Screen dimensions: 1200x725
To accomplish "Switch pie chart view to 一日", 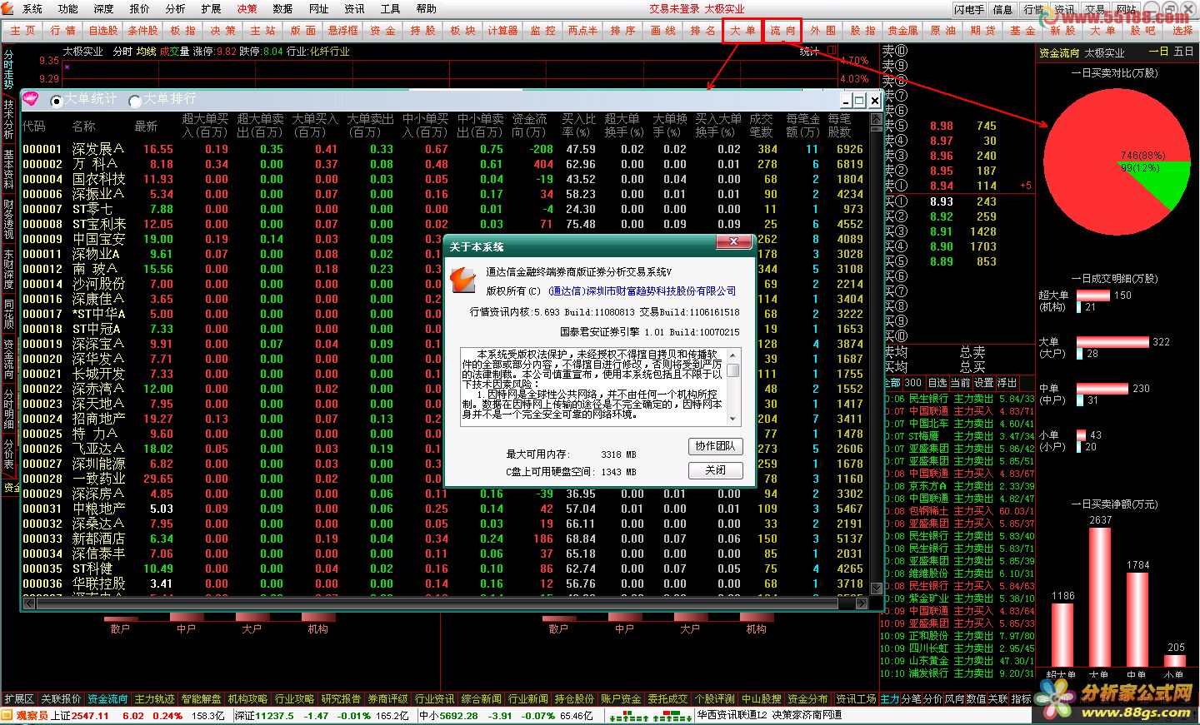I will 1159,52.
